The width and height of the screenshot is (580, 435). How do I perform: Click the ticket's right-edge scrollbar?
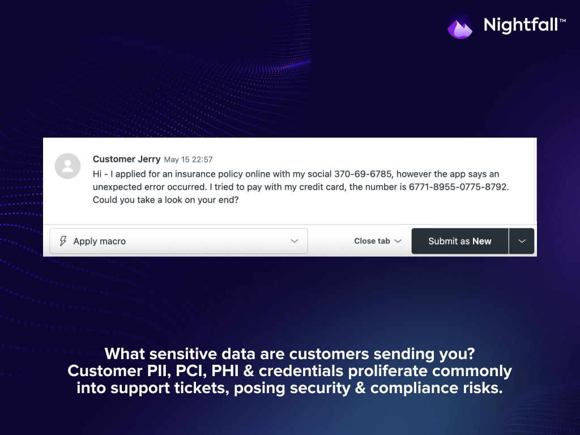535,181
